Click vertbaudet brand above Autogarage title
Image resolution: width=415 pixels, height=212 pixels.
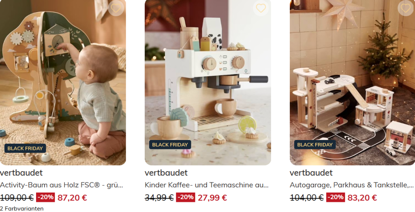pos(311,173)
